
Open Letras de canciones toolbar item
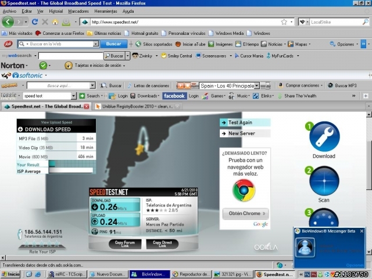148,85
